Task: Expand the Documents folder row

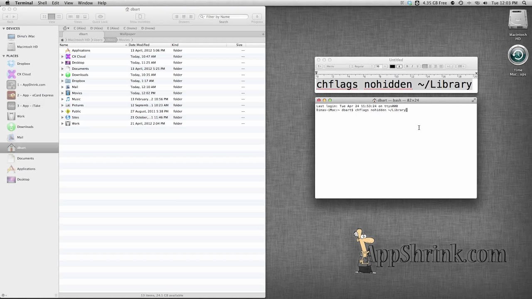Action: pos(62,69)
